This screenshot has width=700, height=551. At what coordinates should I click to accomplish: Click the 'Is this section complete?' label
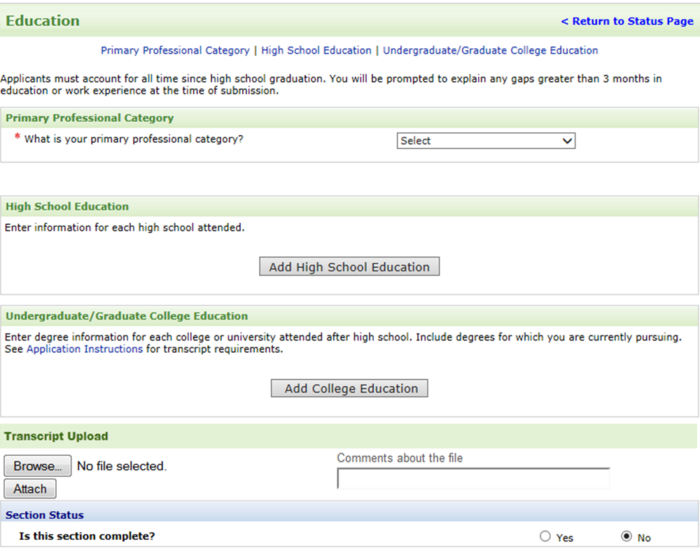87,536
